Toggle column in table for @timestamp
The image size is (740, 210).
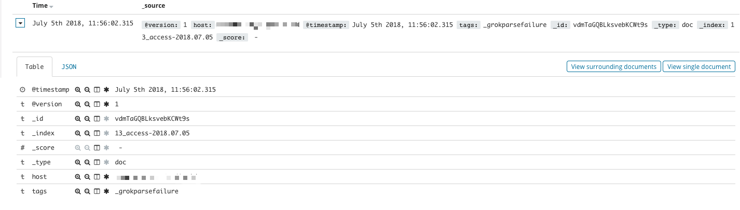(97, 90)
